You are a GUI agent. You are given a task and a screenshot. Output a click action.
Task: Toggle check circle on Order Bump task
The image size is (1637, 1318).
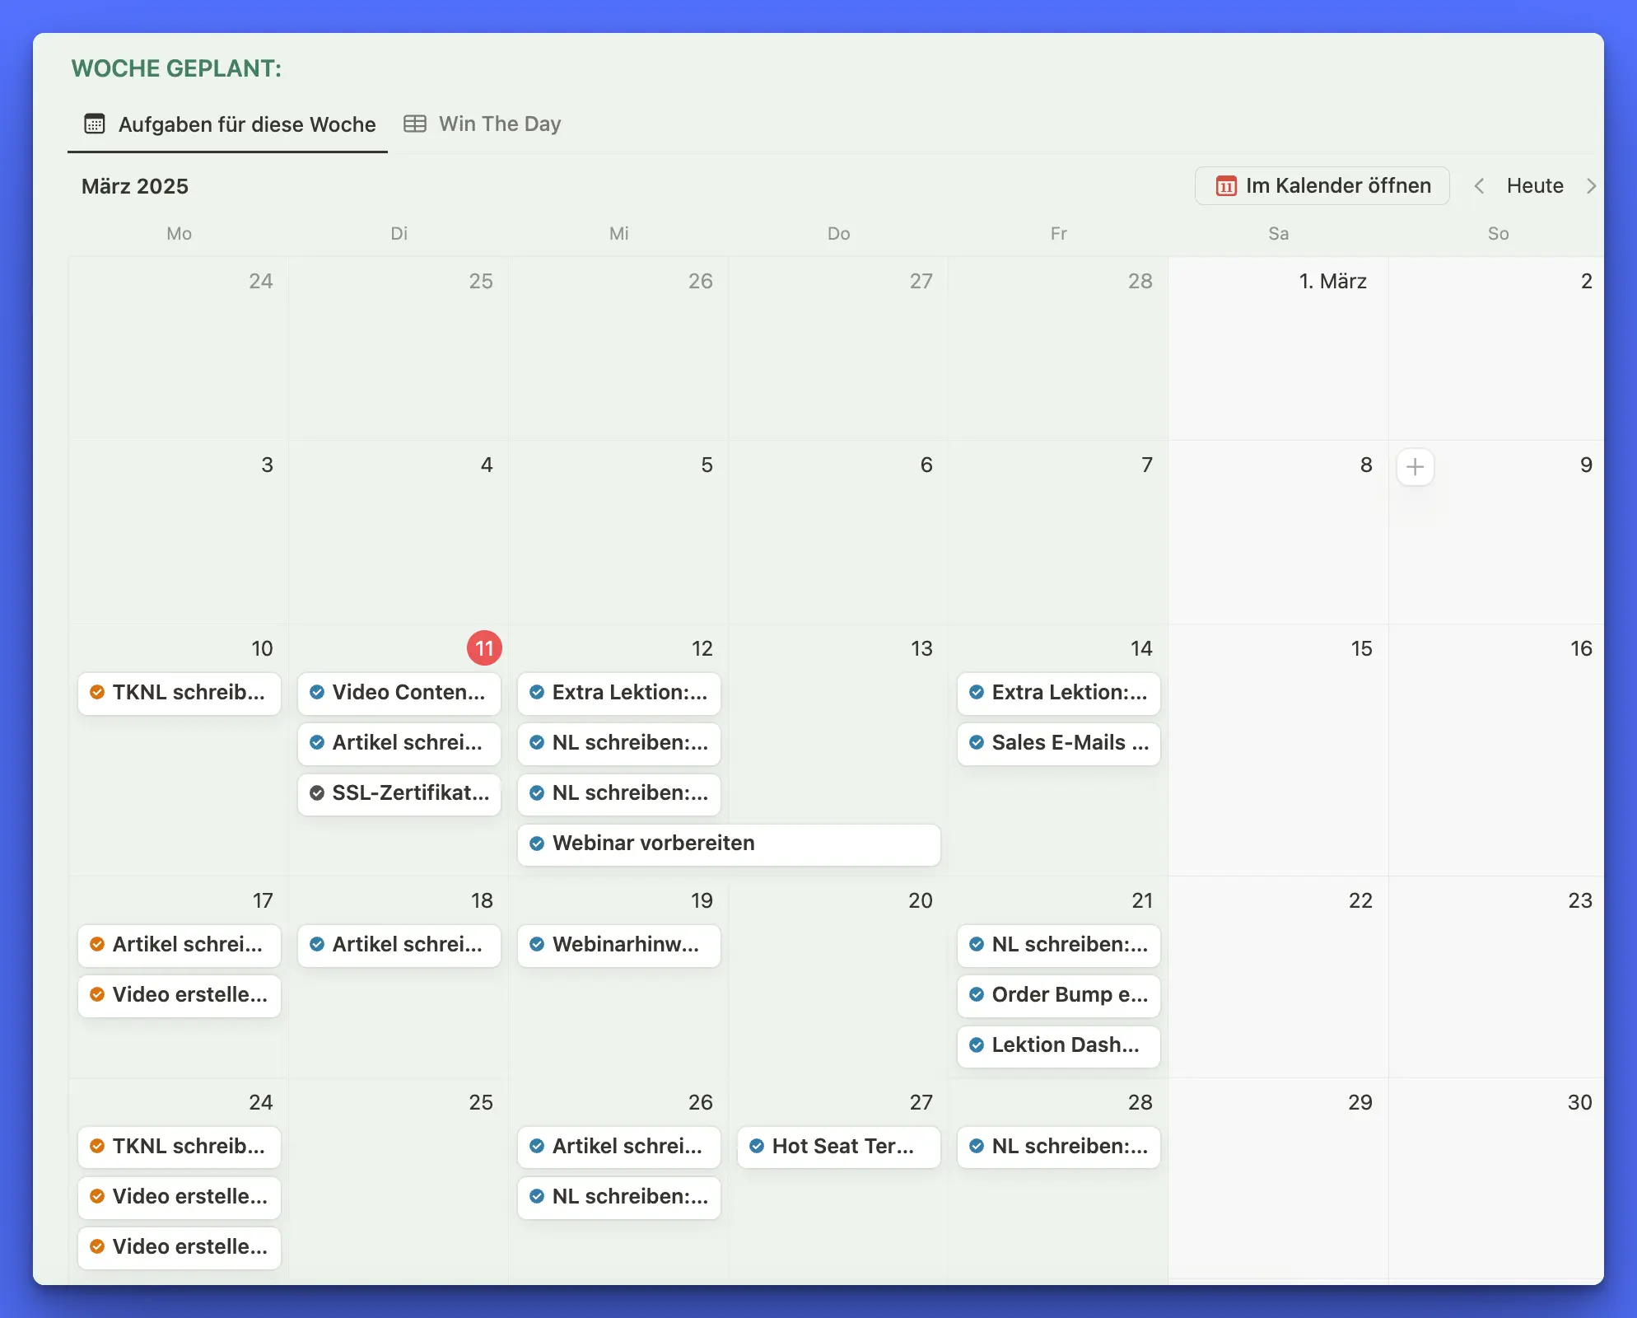point(977,995)
